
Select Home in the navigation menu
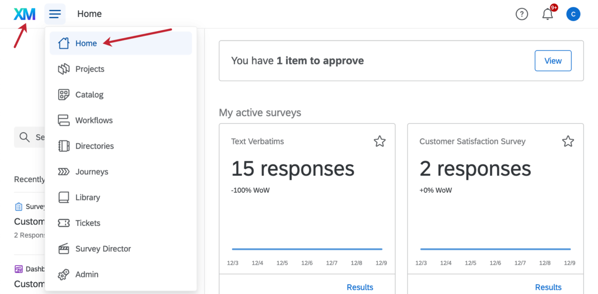[86, 43]
